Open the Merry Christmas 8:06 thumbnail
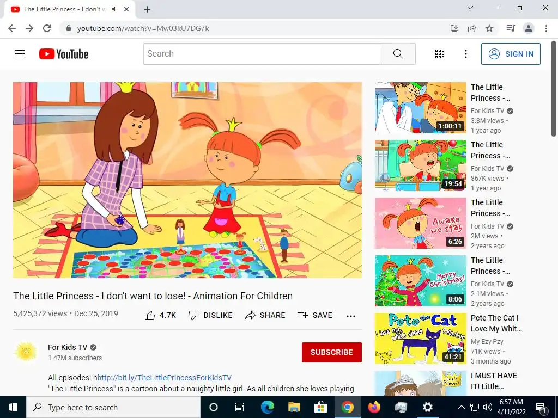The width and height of the screenshot is (558, 418). tap(421, 281)
